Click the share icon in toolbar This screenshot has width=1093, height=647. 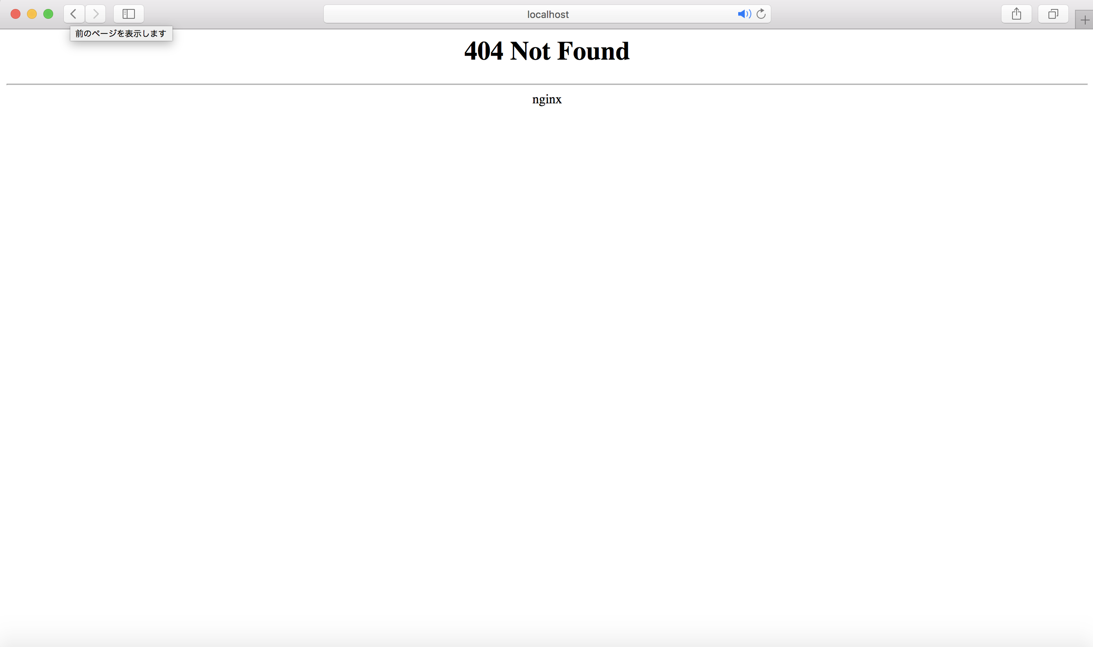pyautogui.click(x=1016, y=14)
